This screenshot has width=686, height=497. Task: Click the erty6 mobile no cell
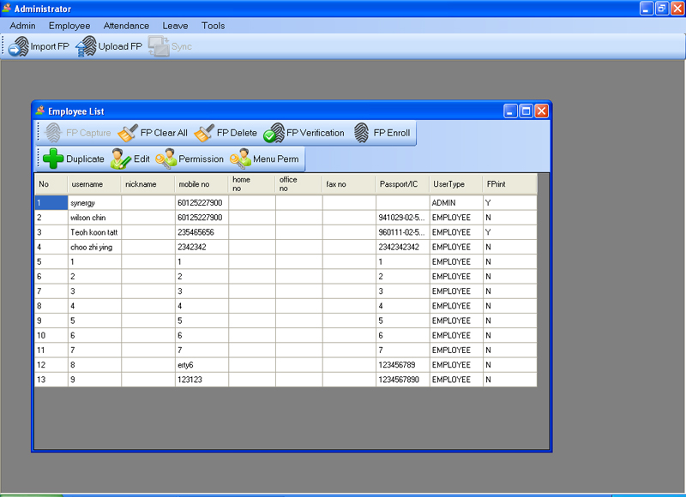point(202,365)
